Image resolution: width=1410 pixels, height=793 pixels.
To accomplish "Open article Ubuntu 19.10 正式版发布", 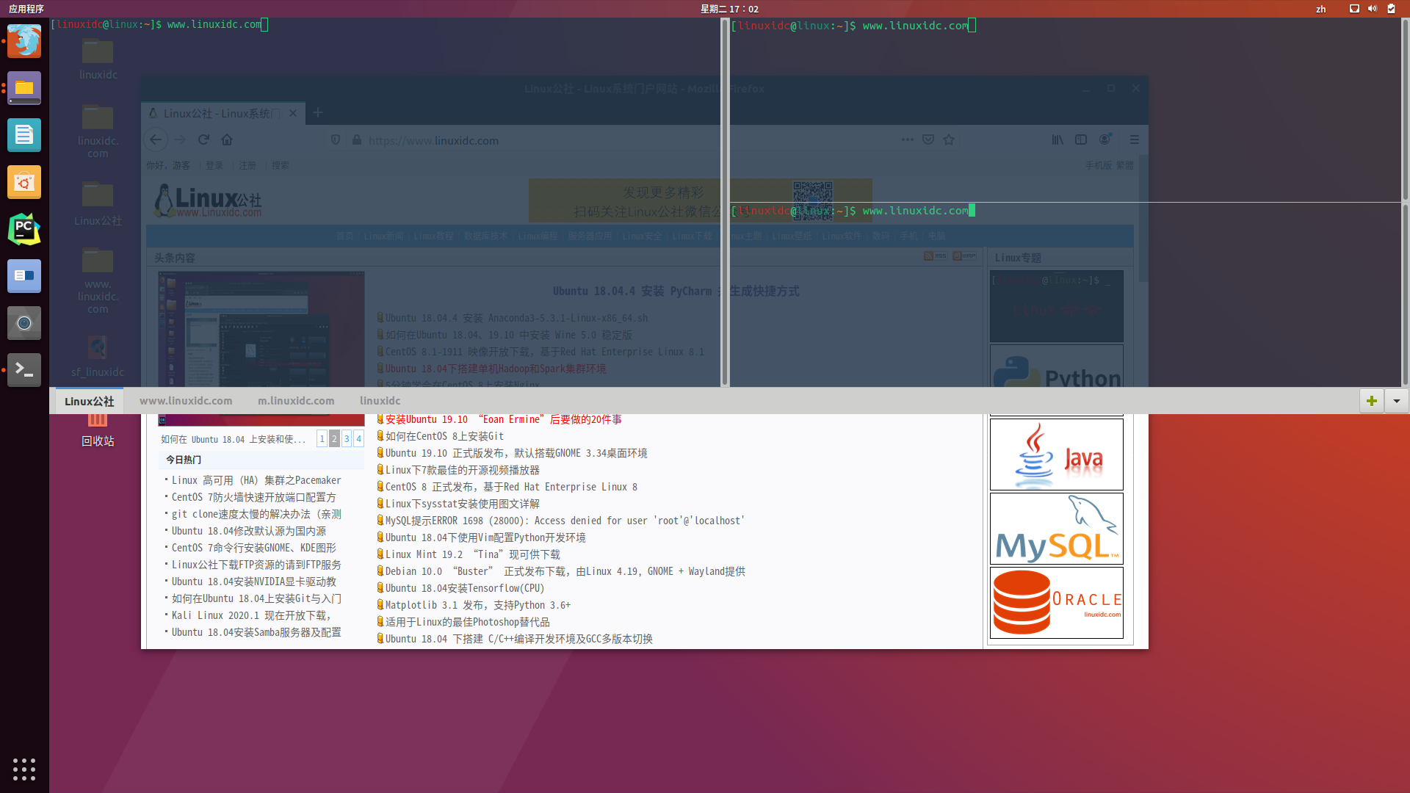I will click(x=516, y=453).
